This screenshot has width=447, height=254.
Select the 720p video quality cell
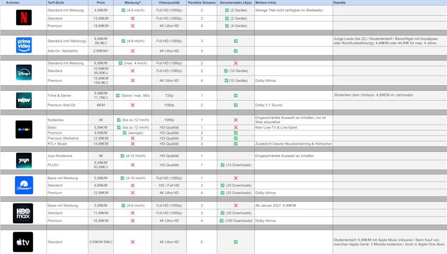(x=169, y=95)
